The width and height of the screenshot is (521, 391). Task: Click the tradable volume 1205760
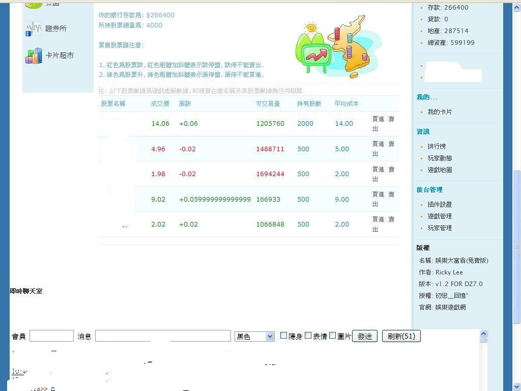click(x=270, y=124)
